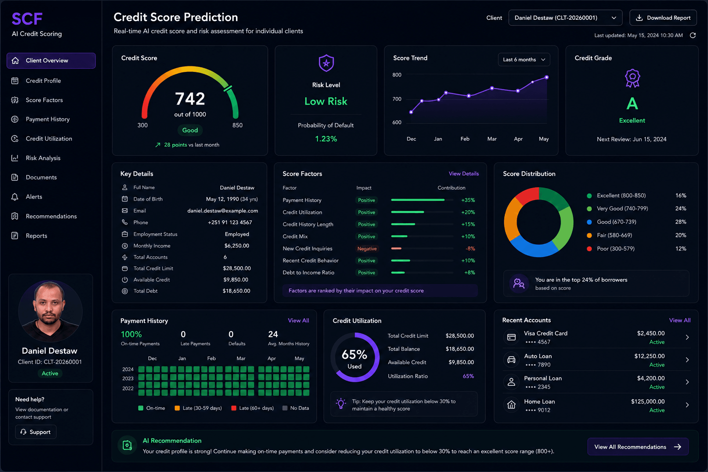This screenshot has width=708, height=472.
Task: Click the Download Report button
Action: coord(663,18)
